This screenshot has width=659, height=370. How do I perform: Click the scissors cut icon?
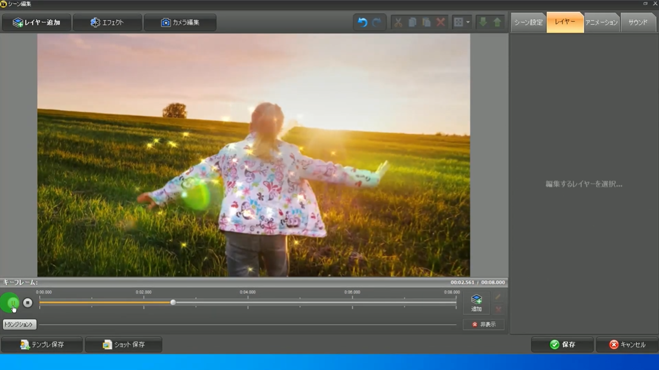click(398, 23)
